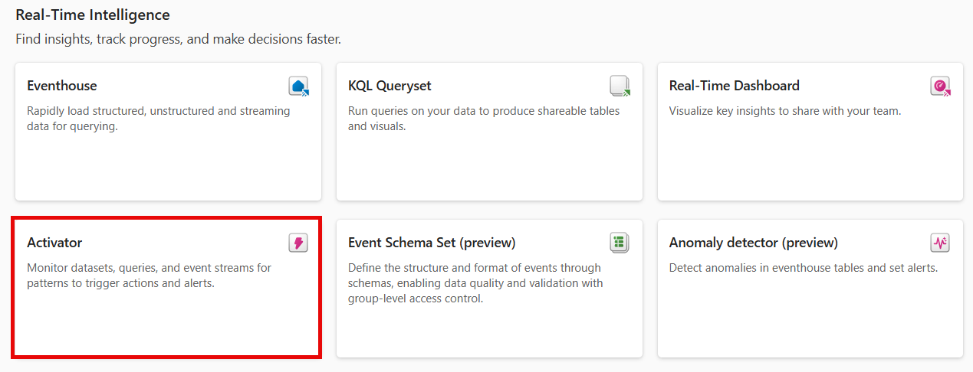The height and width of the screenshot is (372, 973).
Task: Click the Eventhouse card icon
Action: 298,86
